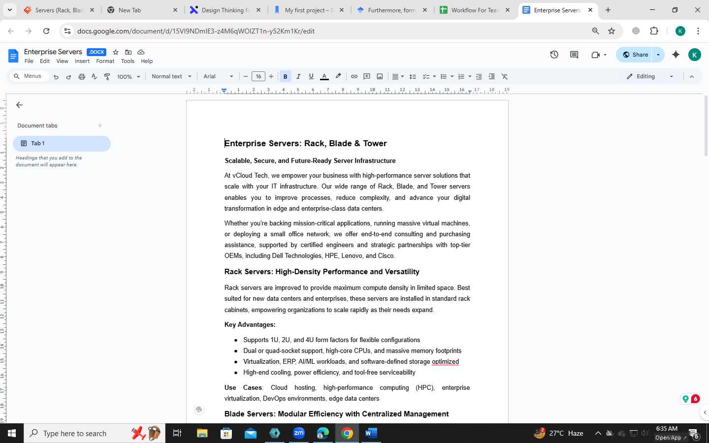Open the Help menu

(147, 61)
